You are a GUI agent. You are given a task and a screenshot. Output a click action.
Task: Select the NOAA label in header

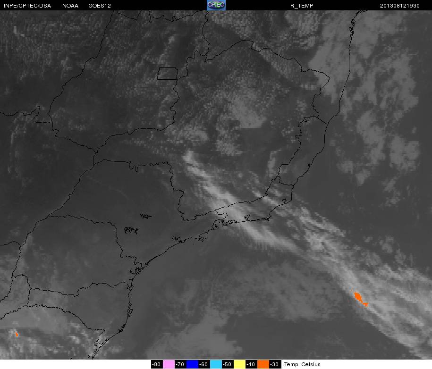pos(70,6)
